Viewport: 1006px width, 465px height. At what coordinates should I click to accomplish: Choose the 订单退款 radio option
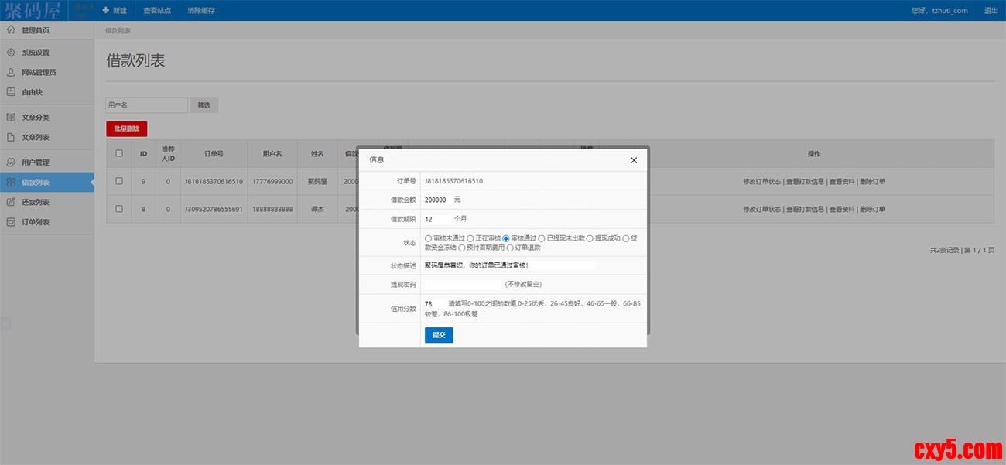[x=510, y=248]
